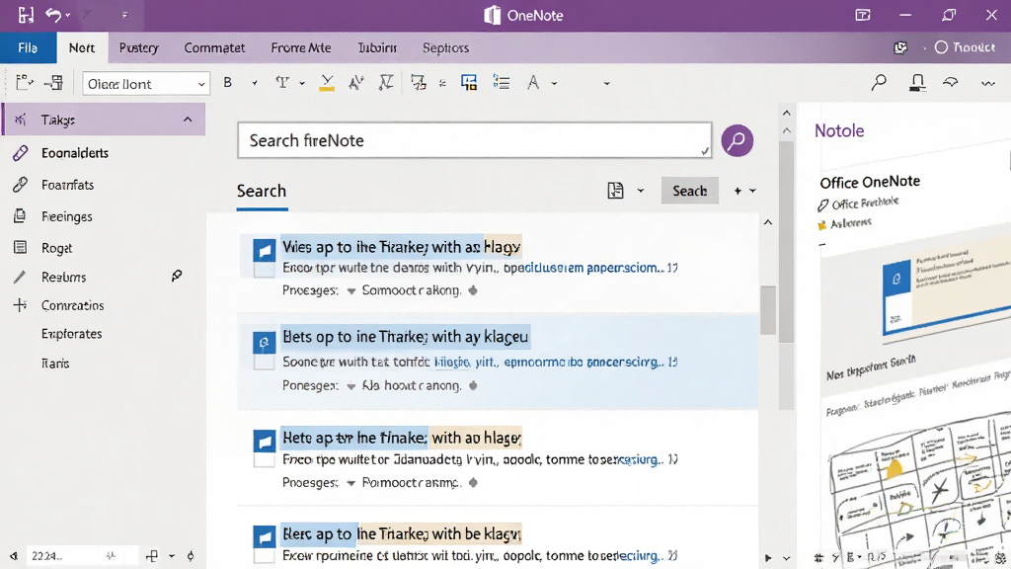This screenshot has width=1011, height=569.
Task: Click the magnifier icon in ribbon right
Action: [879, 83]
